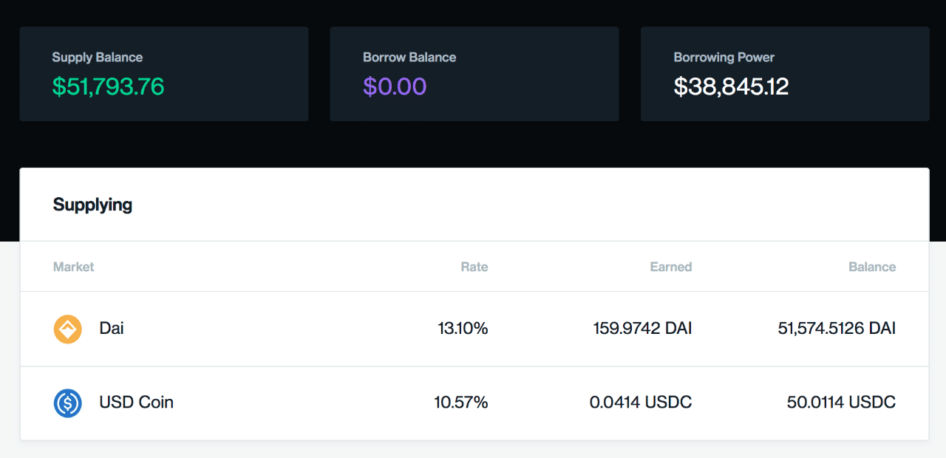
Task: Click the $38,845.12 borrowing power value
Action: tap(731, 87)
